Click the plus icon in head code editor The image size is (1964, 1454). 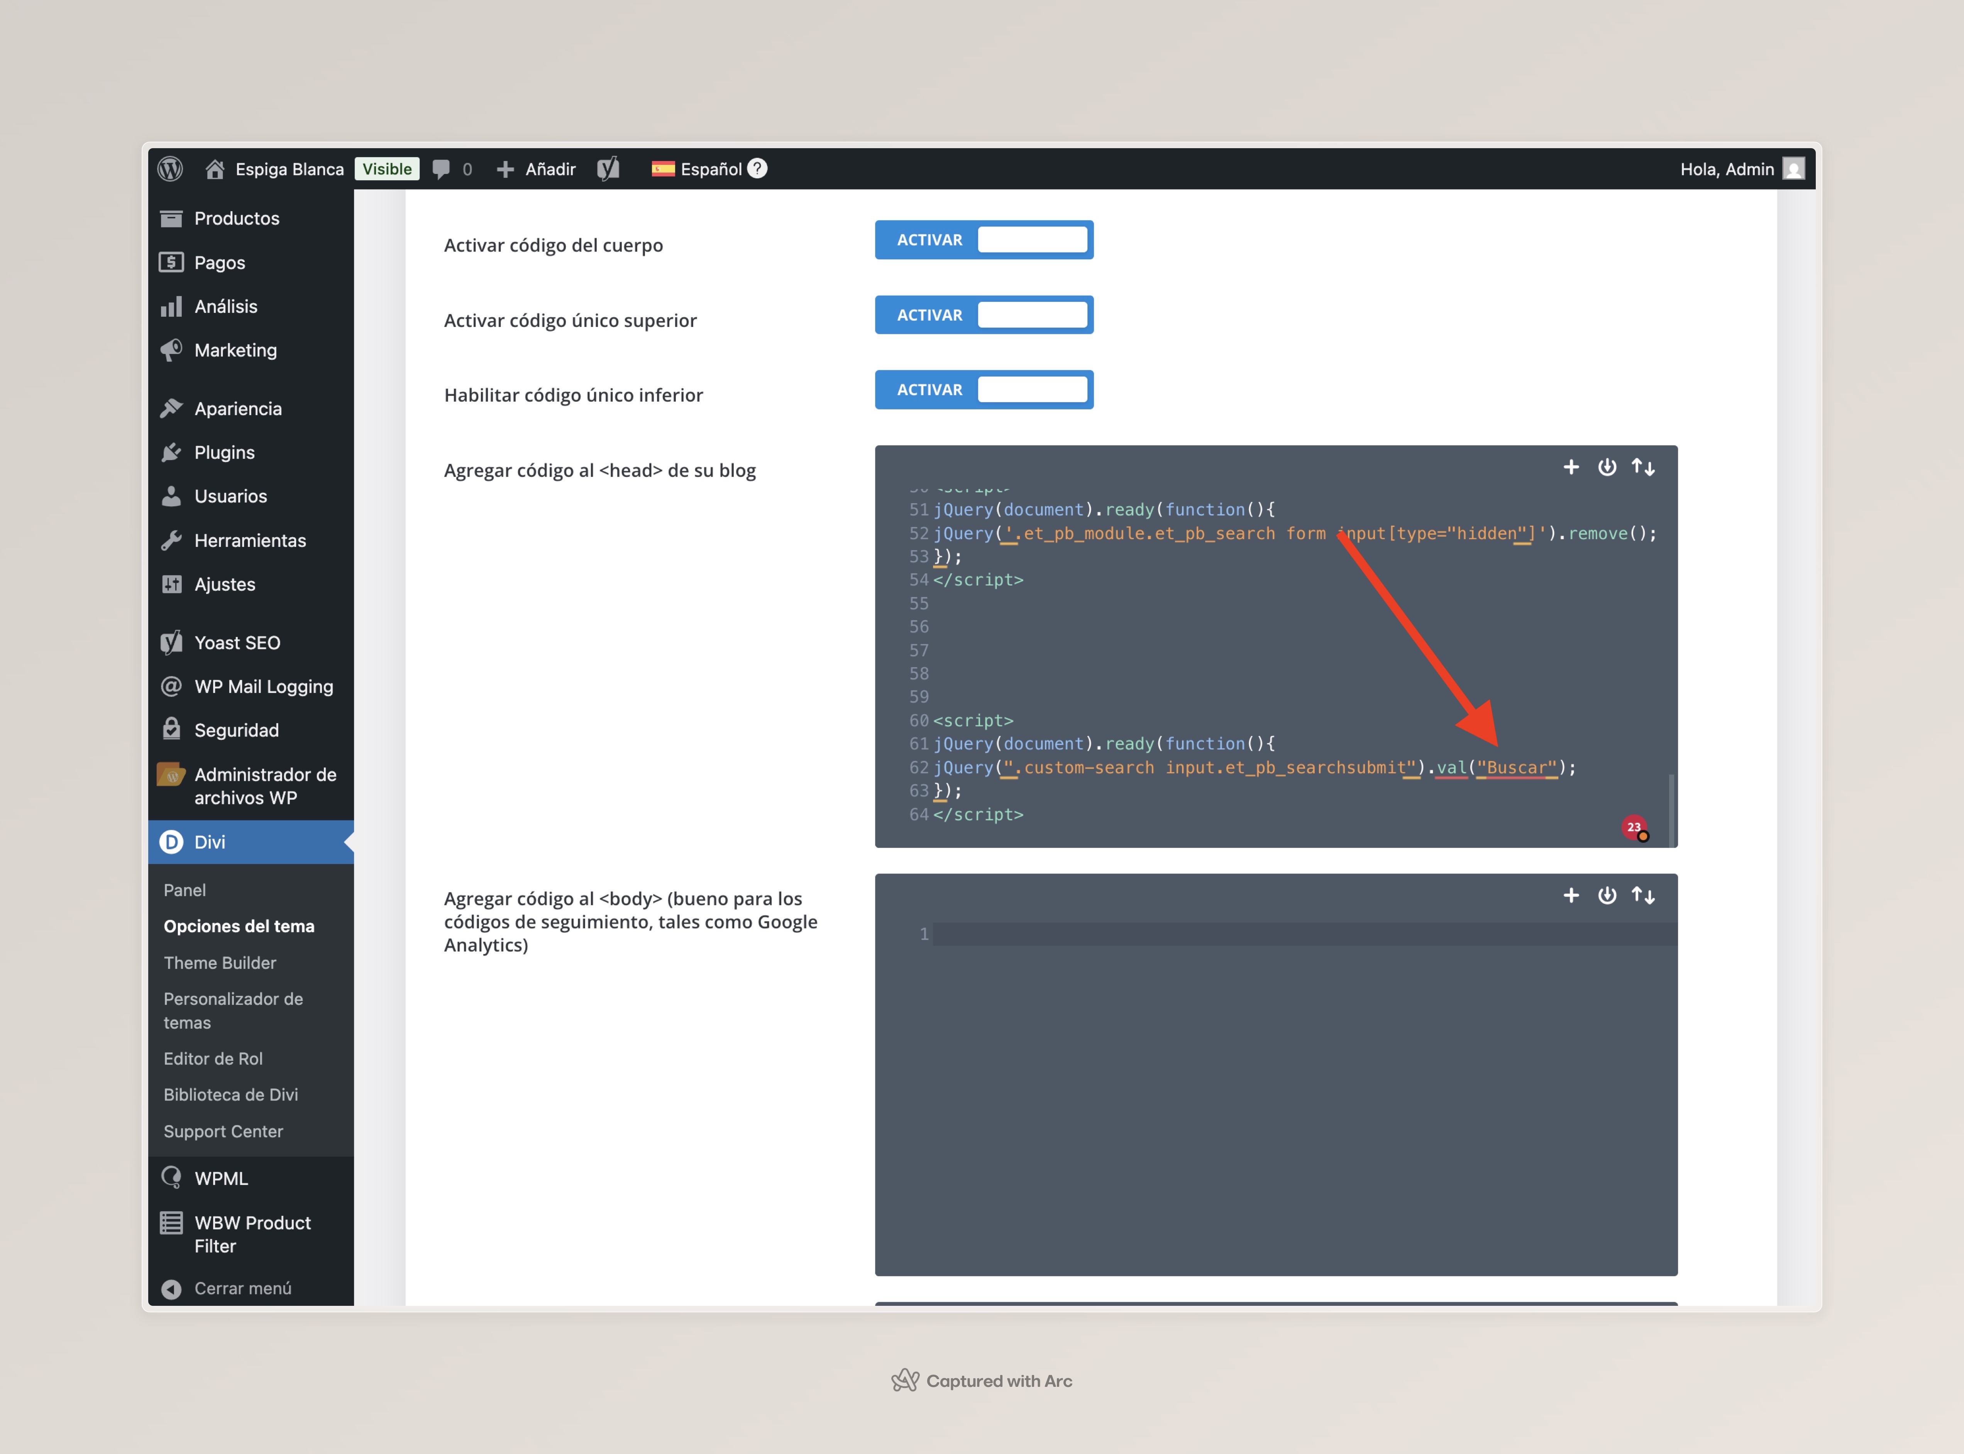click(x=1571, y=467)
